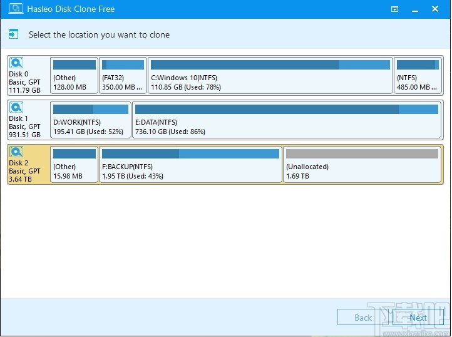Open the title bar dropdown menu icon

click(x=394, y=9)
